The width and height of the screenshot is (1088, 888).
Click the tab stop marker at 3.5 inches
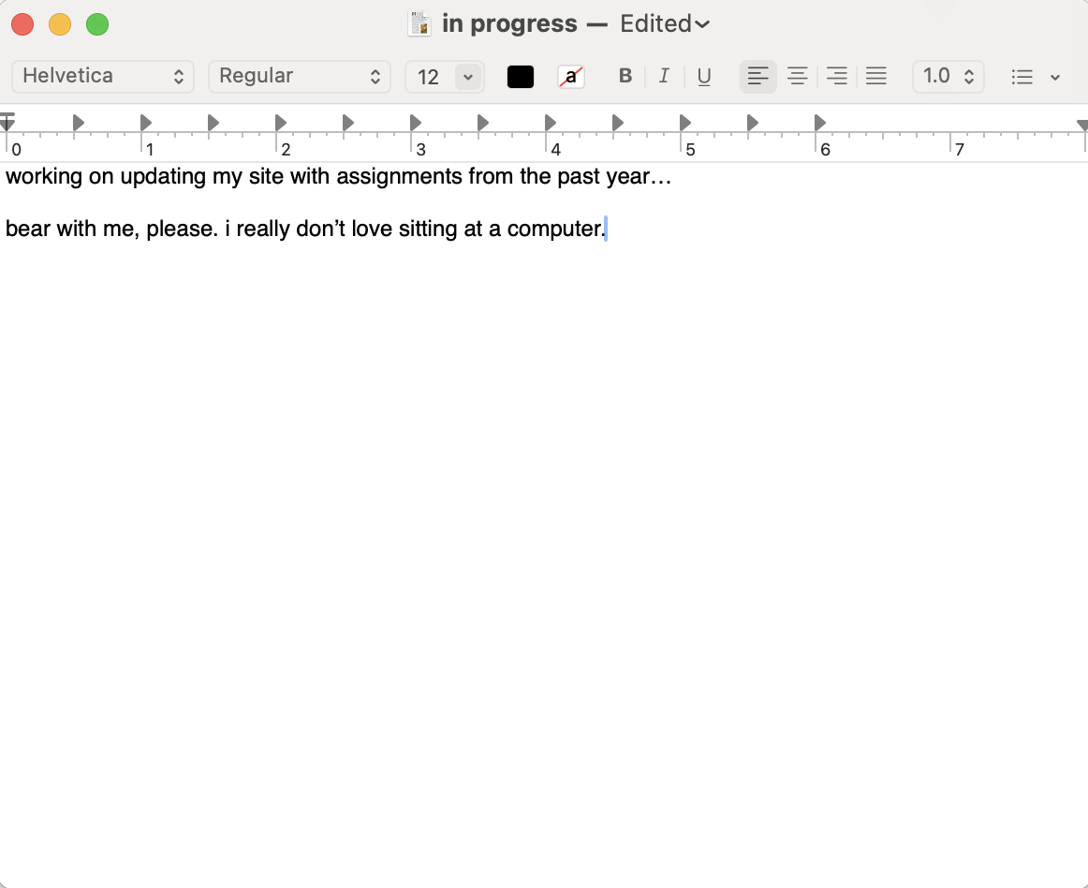[482, 123]
